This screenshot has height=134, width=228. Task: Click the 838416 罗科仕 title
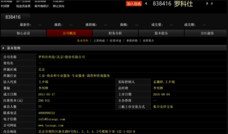coord(173,4)
